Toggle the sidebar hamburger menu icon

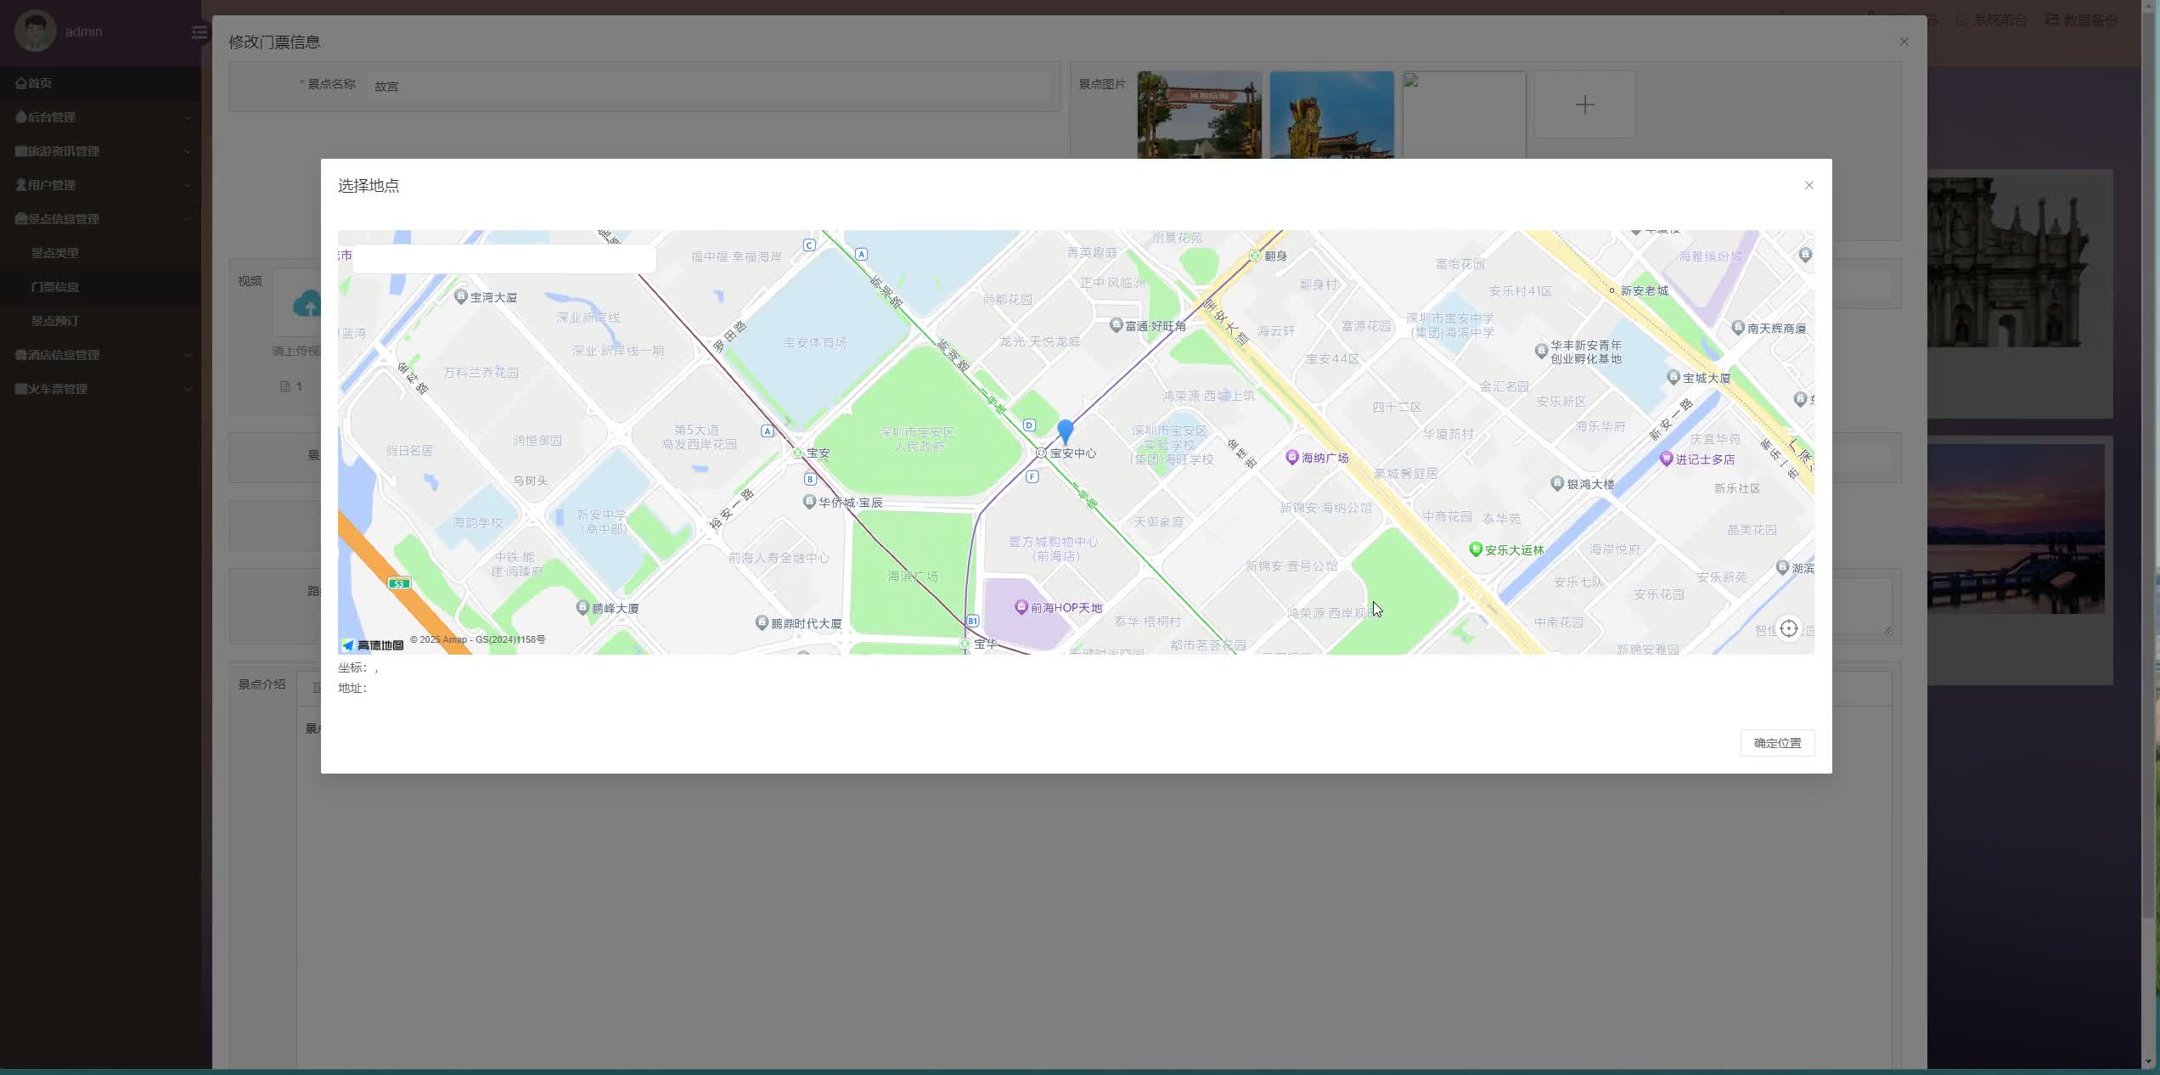click(199, 32)
